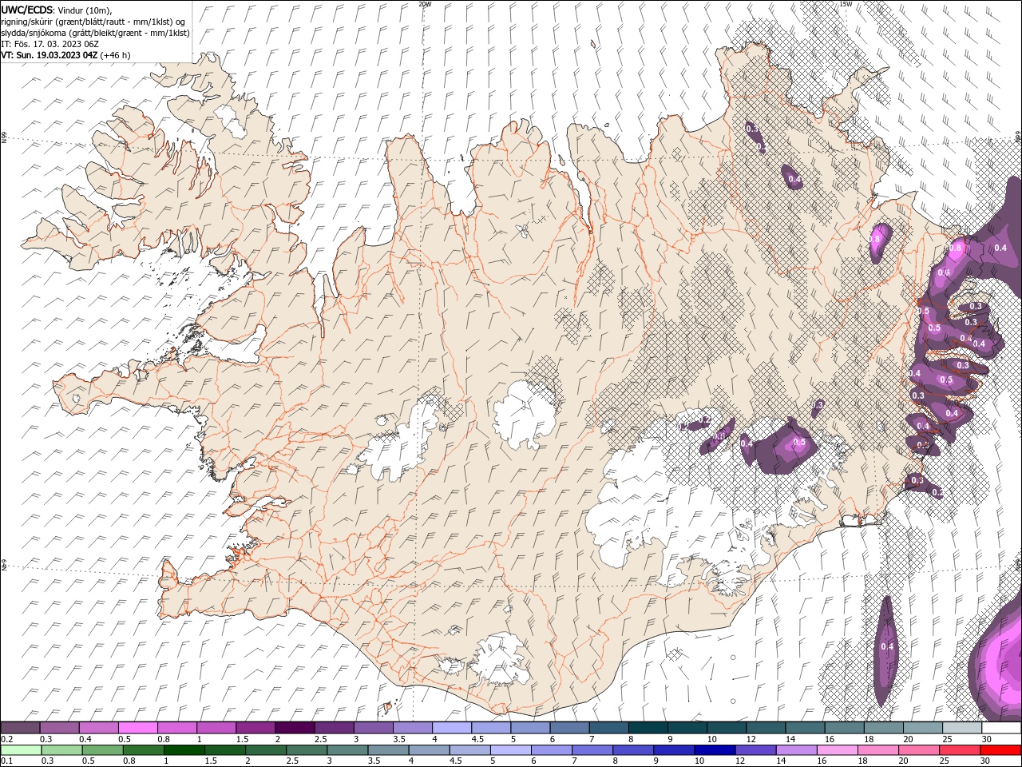This screenshot has height=767, width=1022.
Task: Click the darkest green swatch starting at 1, lower legend
Action: (184, 750)
